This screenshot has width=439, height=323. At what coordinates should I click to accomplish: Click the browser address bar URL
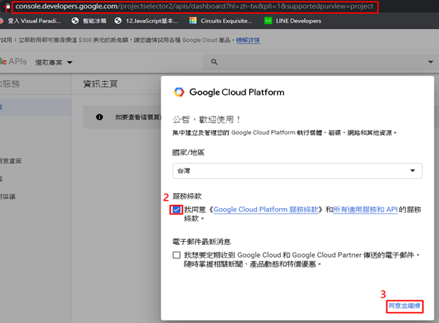coord(194,7)
